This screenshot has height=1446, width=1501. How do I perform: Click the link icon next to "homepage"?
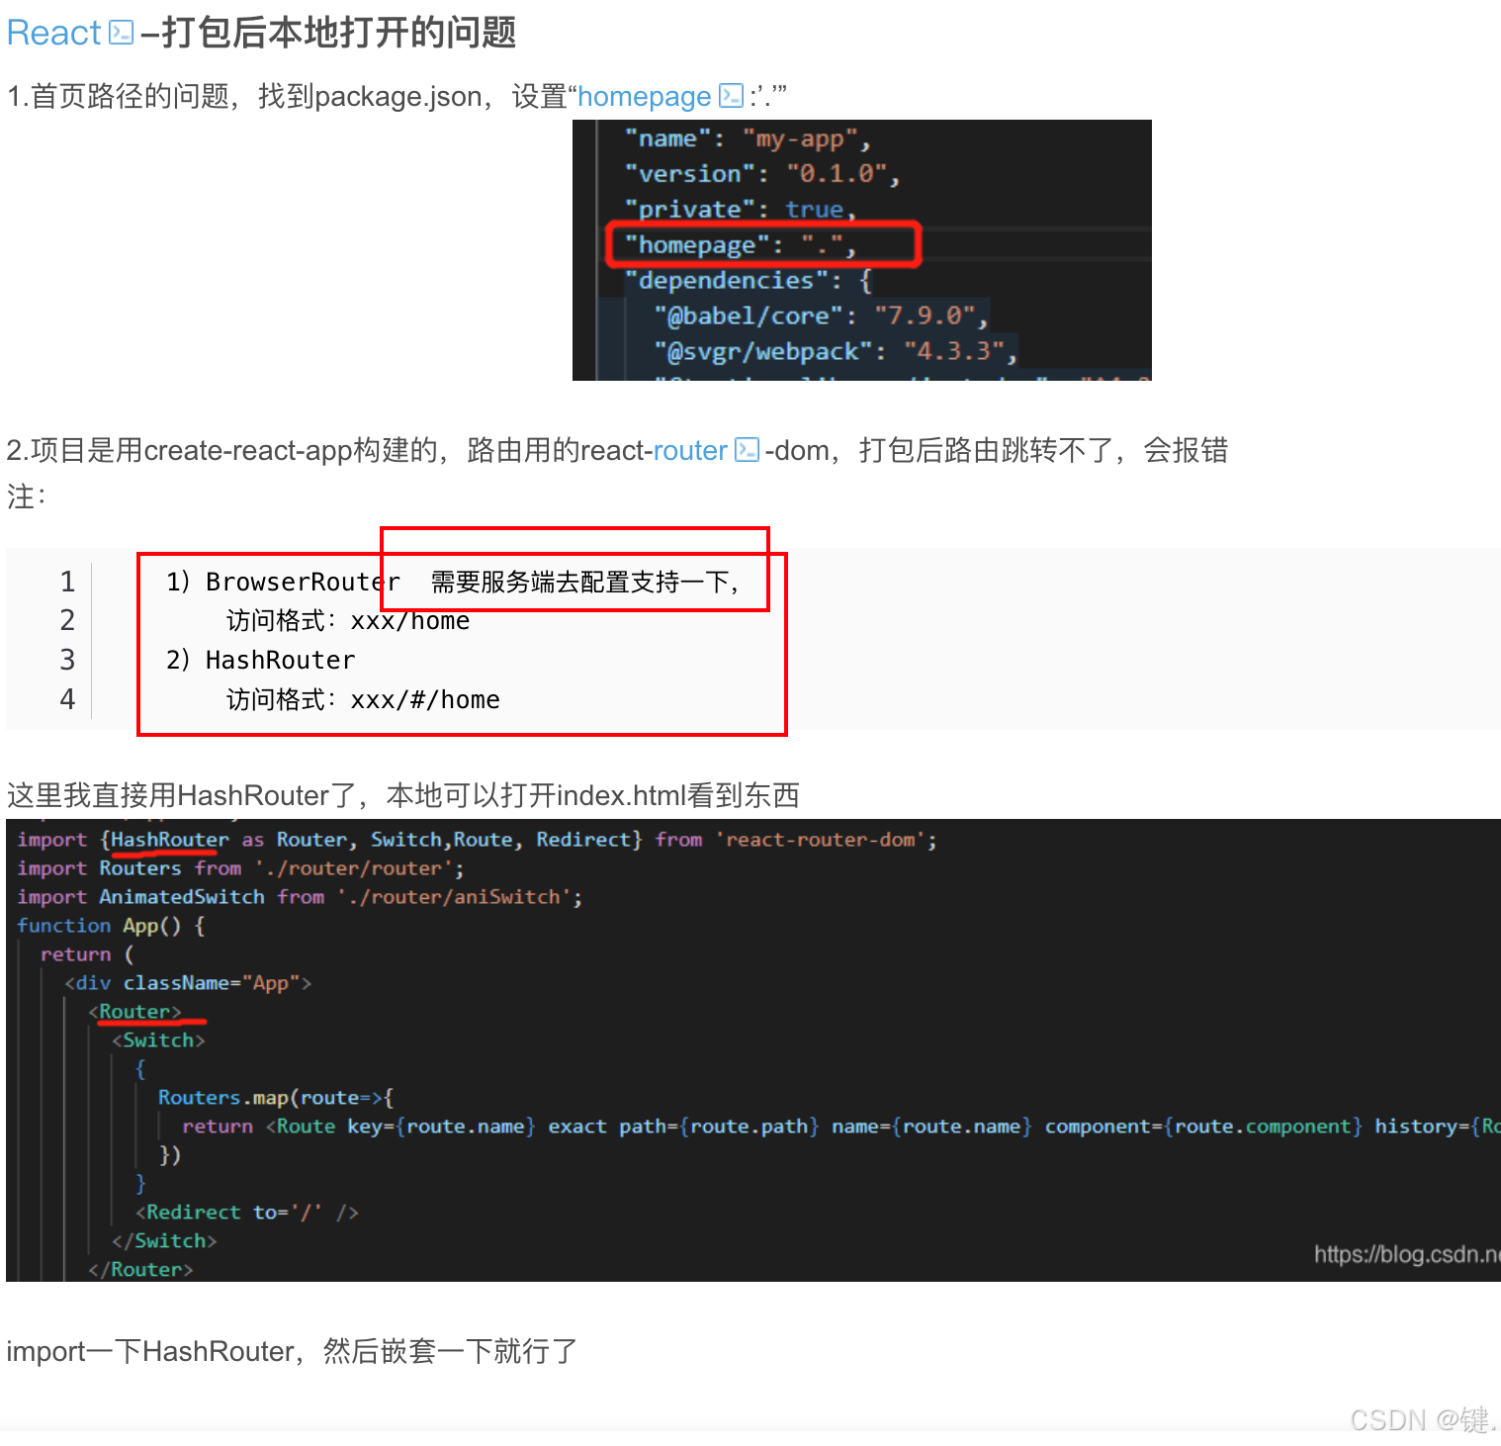coord(729,96)
